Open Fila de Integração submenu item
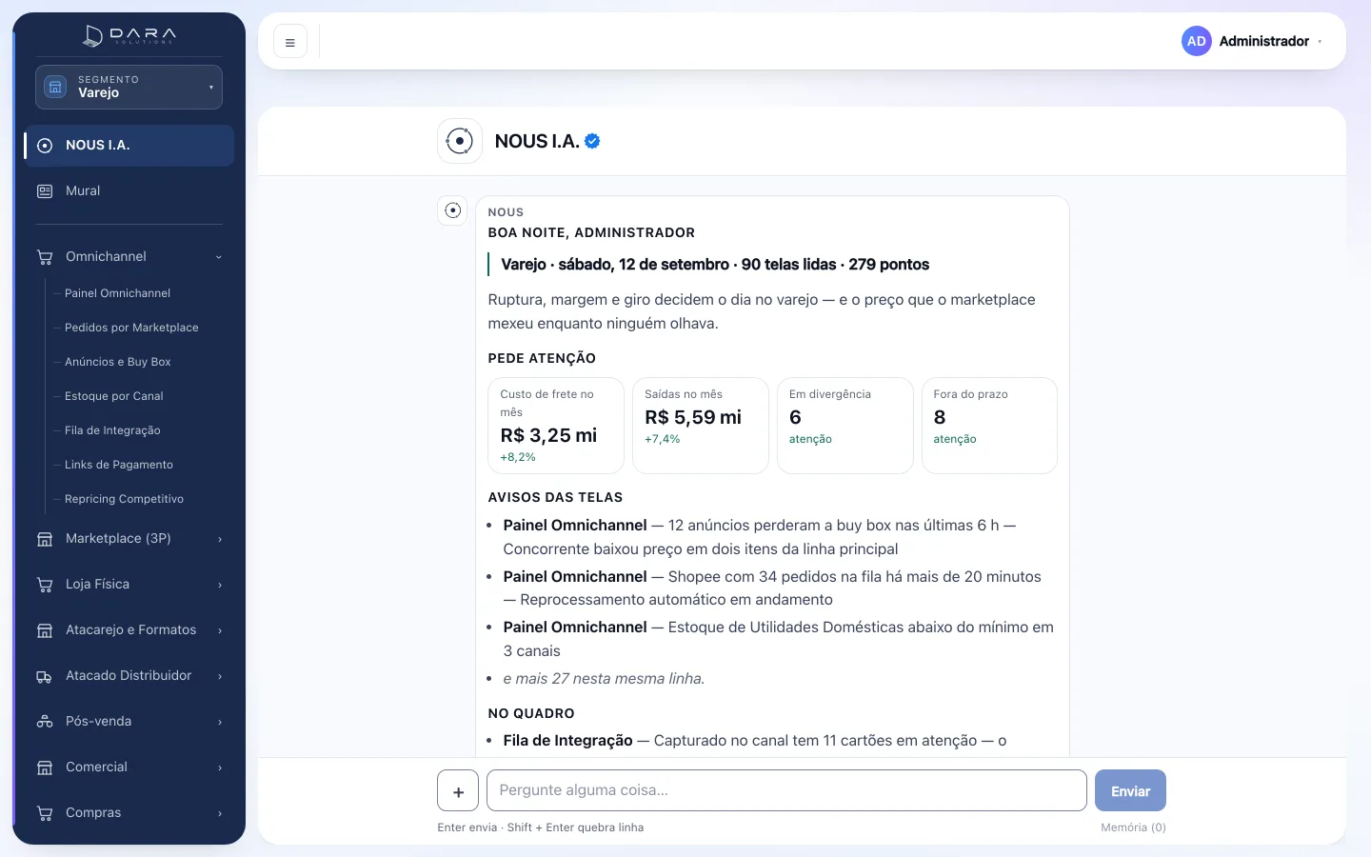This screenshot has height=857, width=1371. tap(112, 430)
